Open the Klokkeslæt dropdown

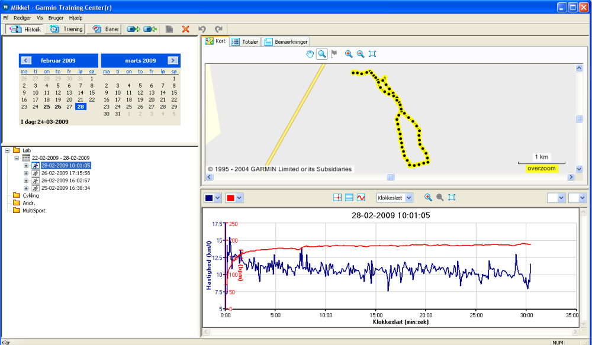click(408, 198)
